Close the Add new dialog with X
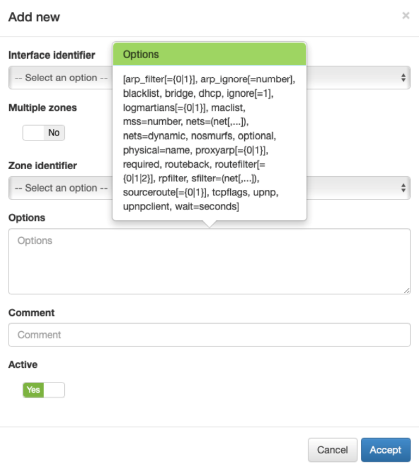The width and height of the screenshot is (419, 469). pos(405,16)
